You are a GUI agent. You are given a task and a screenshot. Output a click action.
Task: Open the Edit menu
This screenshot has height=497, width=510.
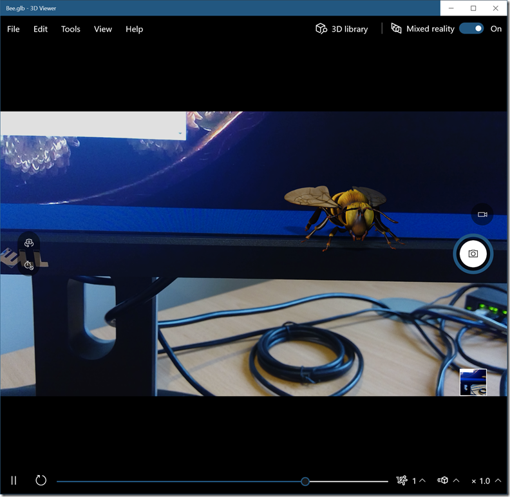(x=41, y=29)
